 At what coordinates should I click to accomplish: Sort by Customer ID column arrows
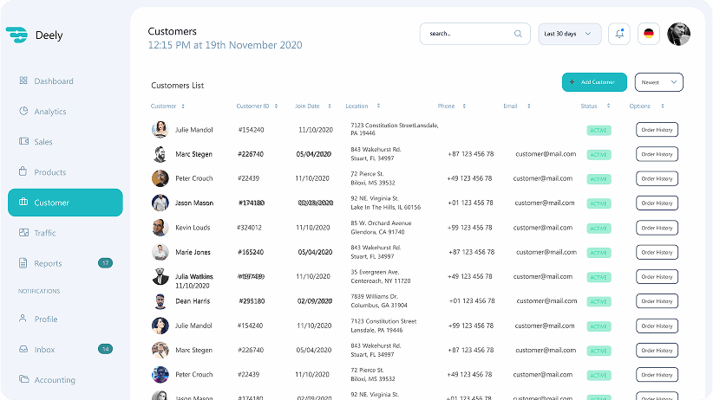[276, 106]
